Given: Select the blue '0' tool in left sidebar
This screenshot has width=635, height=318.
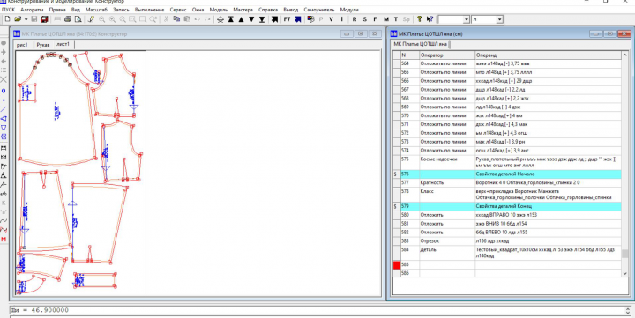Looking at the screenshot, I should [4, 91].
